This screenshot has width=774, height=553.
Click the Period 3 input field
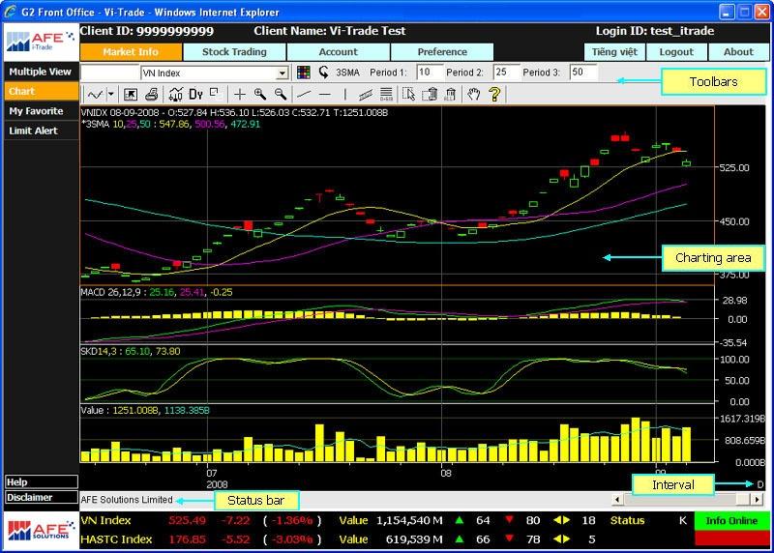pos(582,73)
